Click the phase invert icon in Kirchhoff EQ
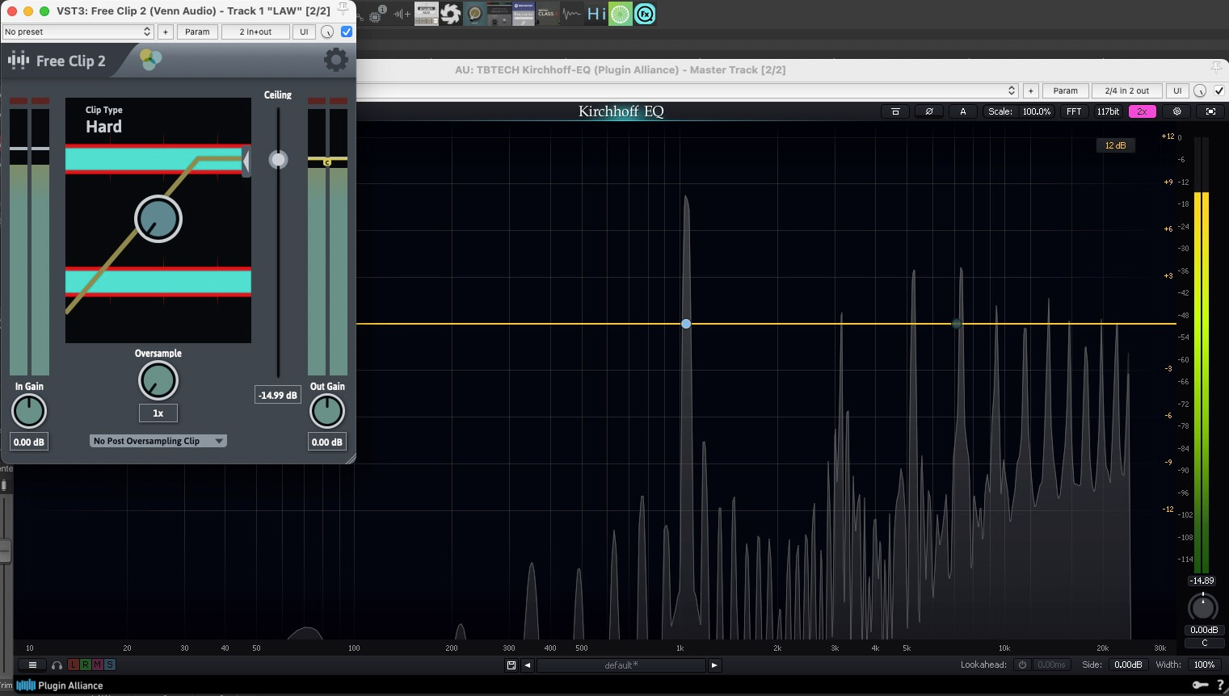The image size is (1229, 696). [x=928, y=111]
